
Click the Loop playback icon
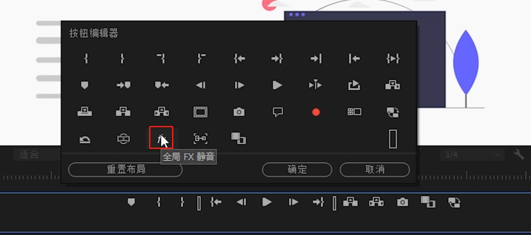(x=85, y=139)
